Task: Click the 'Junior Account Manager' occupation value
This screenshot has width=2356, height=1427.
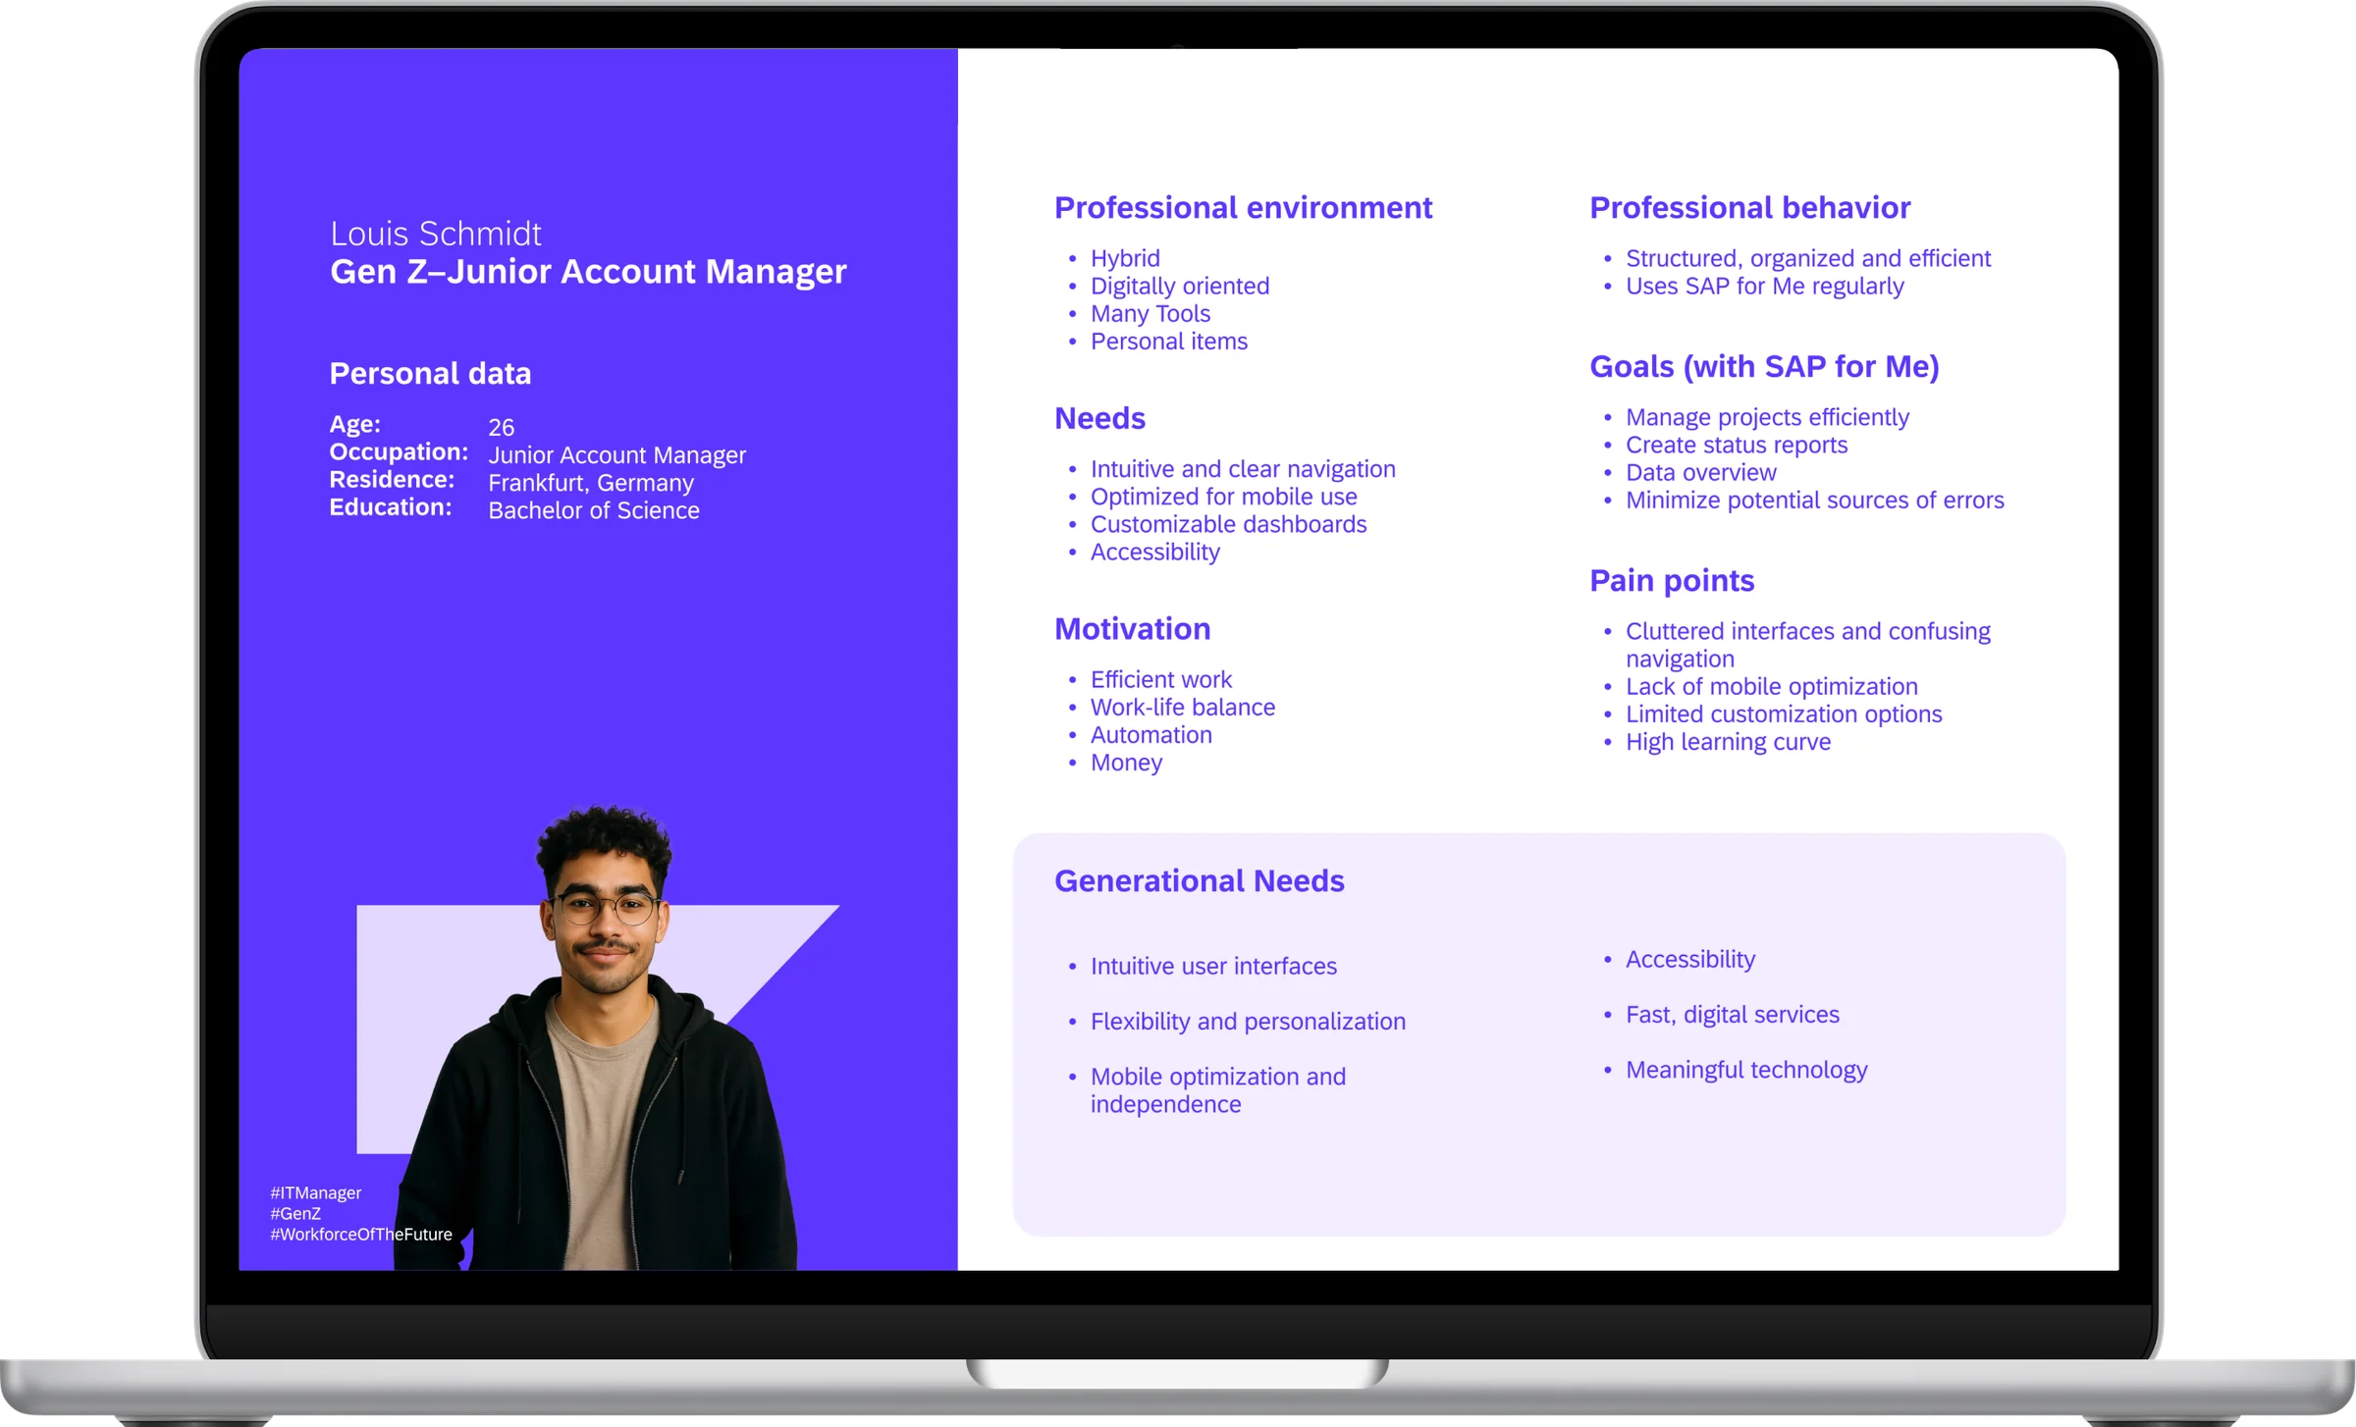Action: tap(617, 455)
